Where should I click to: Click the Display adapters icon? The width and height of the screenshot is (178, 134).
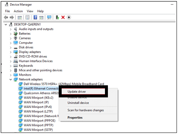click(15, 52)
